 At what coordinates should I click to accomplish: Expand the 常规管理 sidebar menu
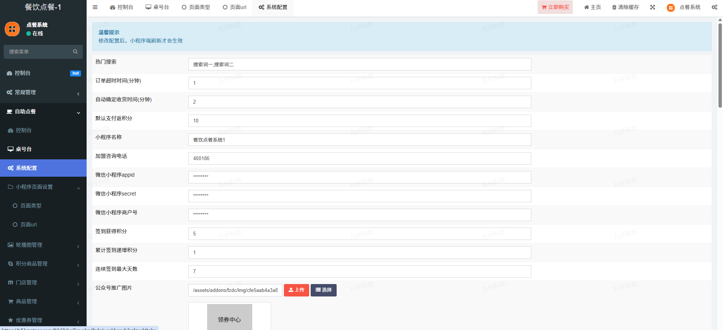pyautogui.click(x=43, y=93)
